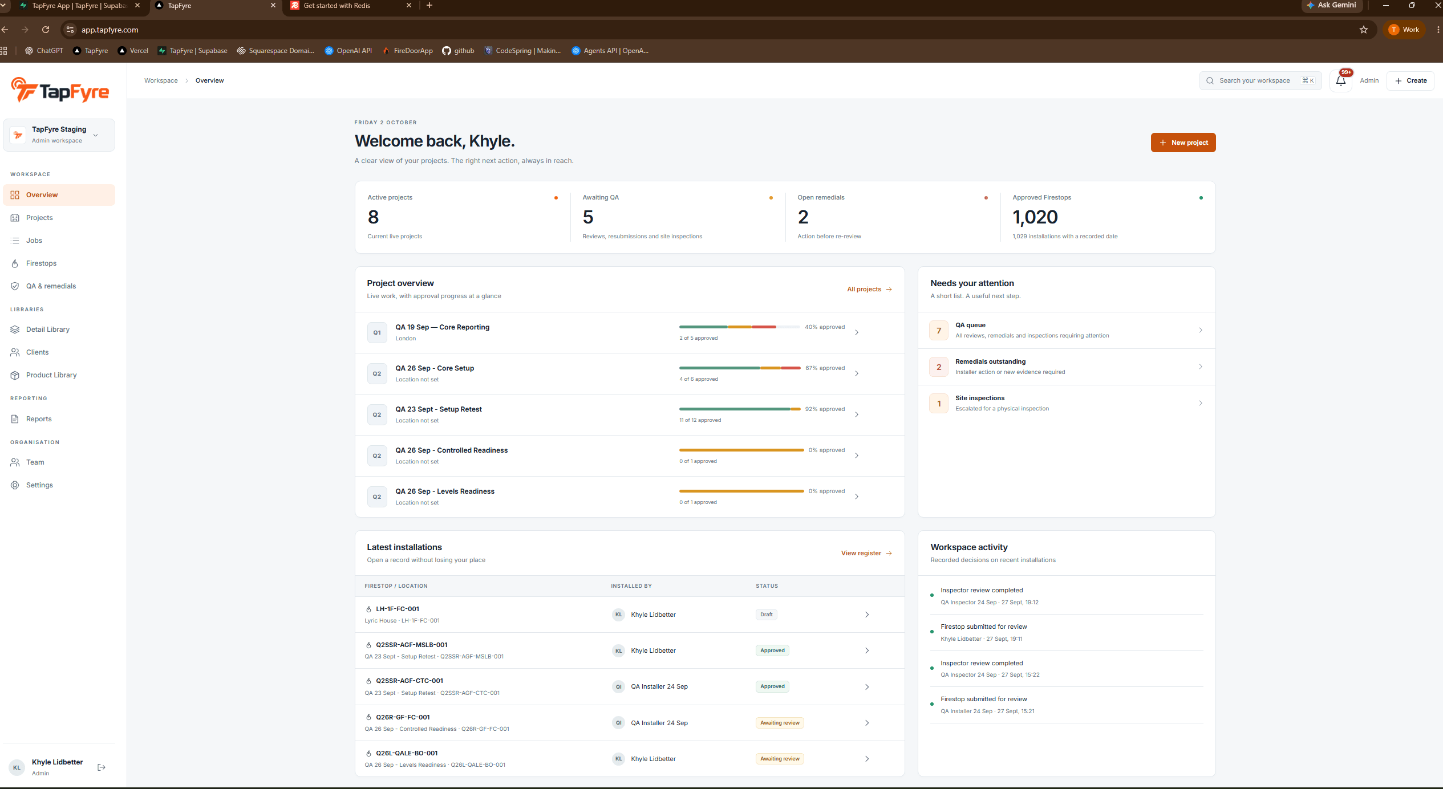The width and height of the screenshot is (1443, 789).
Task: Open the FireDoorApp bookmark
Action: coord(407,51)
